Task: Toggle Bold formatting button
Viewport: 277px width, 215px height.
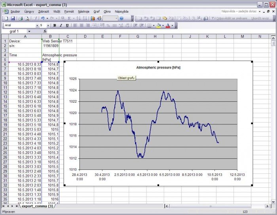Action: tap(55, 25)
